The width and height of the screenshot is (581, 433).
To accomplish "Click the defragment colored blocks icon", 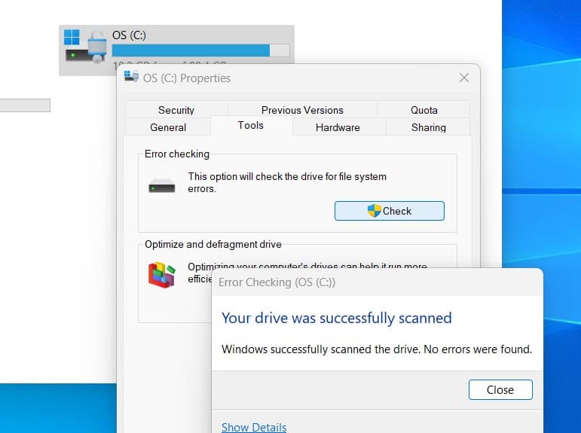I will [x=161, y=274].
